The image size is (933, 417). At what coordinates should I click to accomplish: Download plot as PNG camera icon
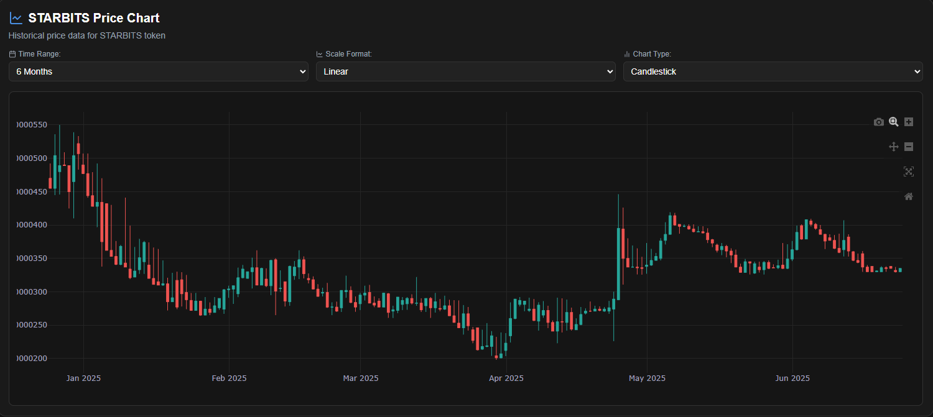878,122
